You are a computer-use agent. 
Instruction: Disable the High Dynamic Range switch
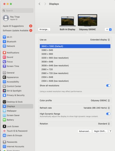click(108, 114)
